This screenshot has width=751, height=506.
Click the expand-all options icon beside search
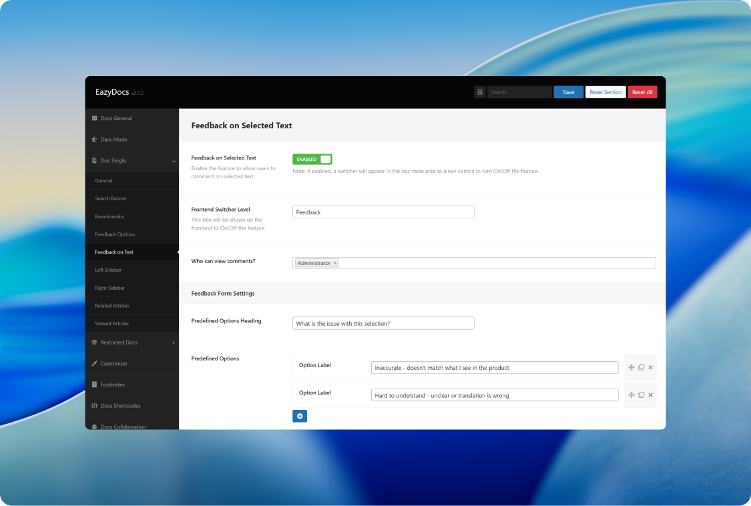pyautogui.click(x=479, y=92)
